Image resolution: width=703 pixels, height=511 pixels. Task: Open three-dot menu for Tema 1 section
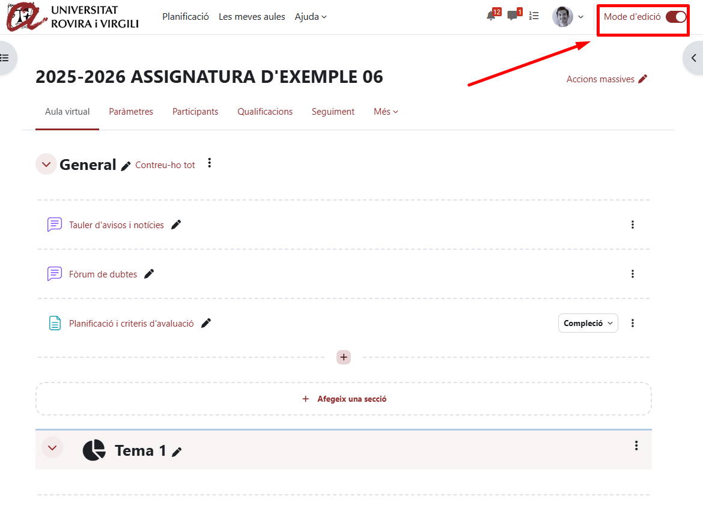point(636,446)
